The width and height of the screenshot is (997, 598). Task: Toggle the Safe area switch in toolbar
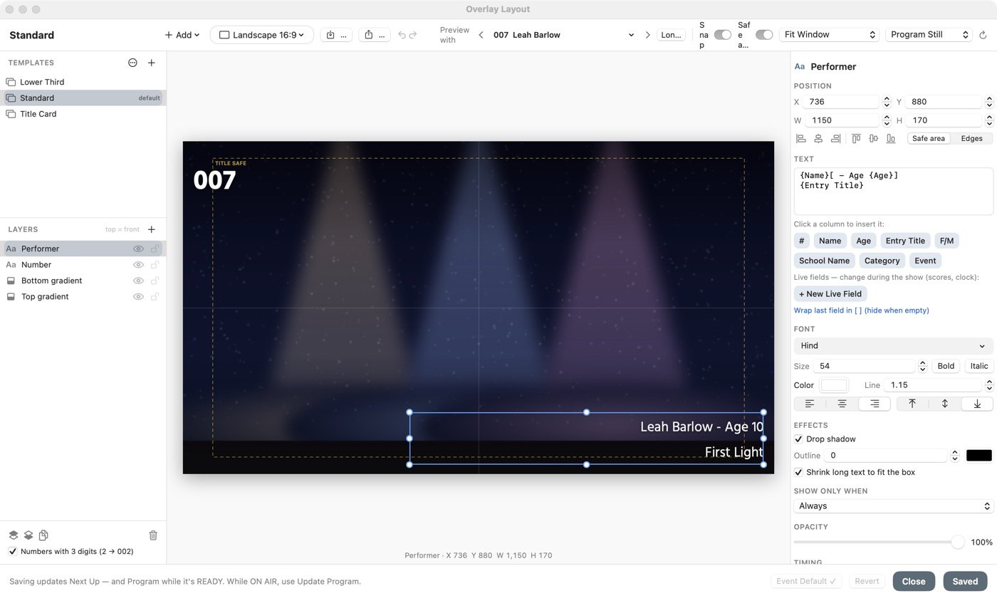point(764,35)
